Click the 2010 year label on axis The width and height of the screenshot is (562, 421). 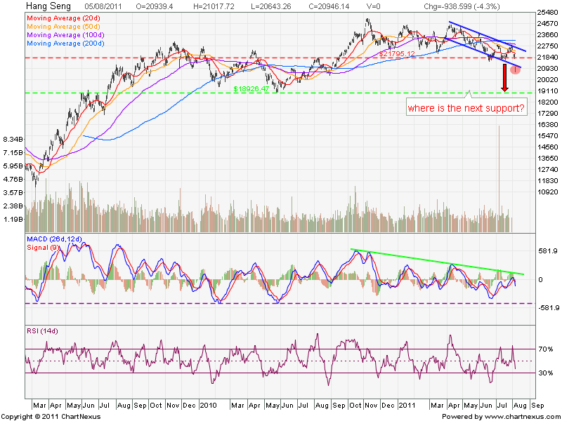coord(207,406)
